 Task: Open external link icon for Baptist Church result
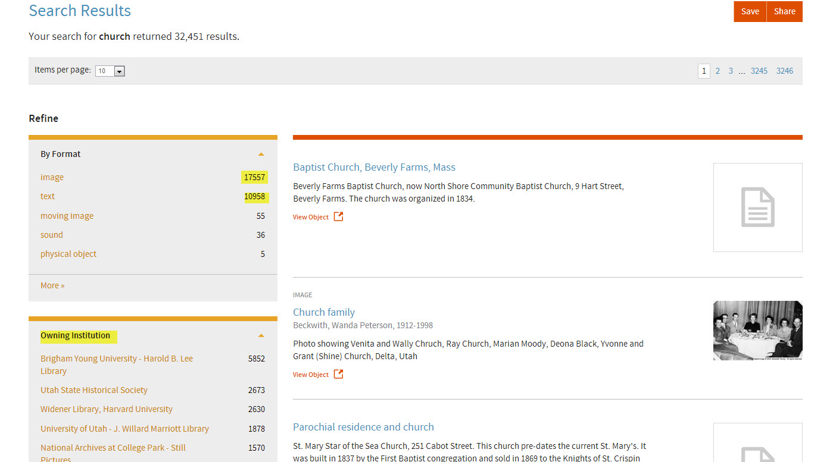point(338,216)
